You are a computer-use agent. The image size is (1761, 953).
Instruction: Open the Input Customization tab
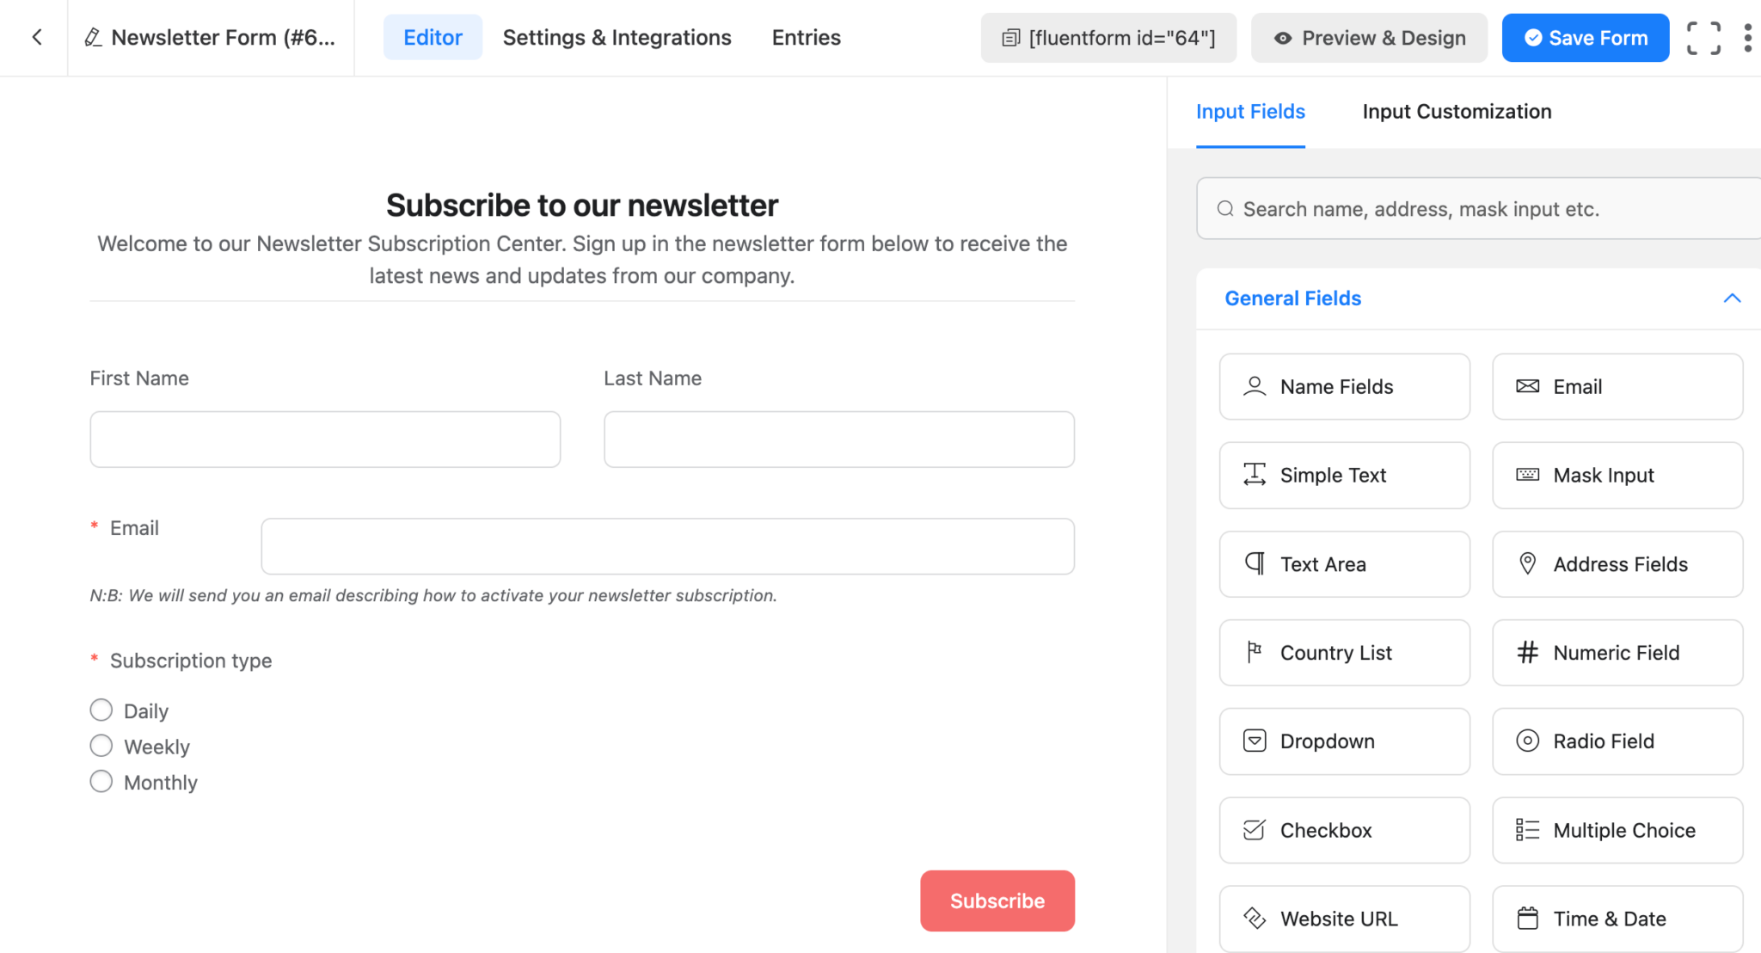(x=1456, y=111)
